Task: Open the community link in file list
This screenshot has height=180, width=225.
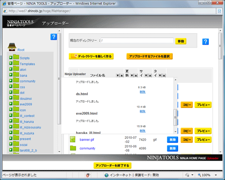Action: coord(87,148)
